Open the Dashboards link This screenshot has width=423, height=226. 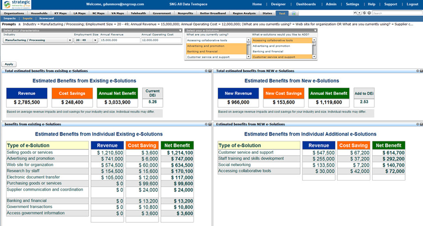coord(306,4)
